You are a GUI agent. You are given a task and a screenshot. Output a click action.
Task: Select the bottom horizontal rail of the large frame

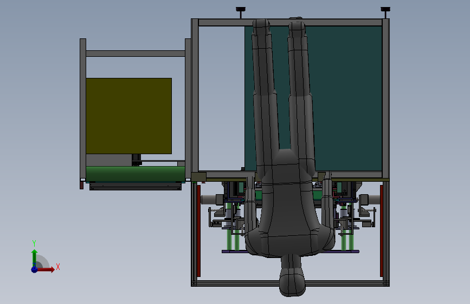290,283
